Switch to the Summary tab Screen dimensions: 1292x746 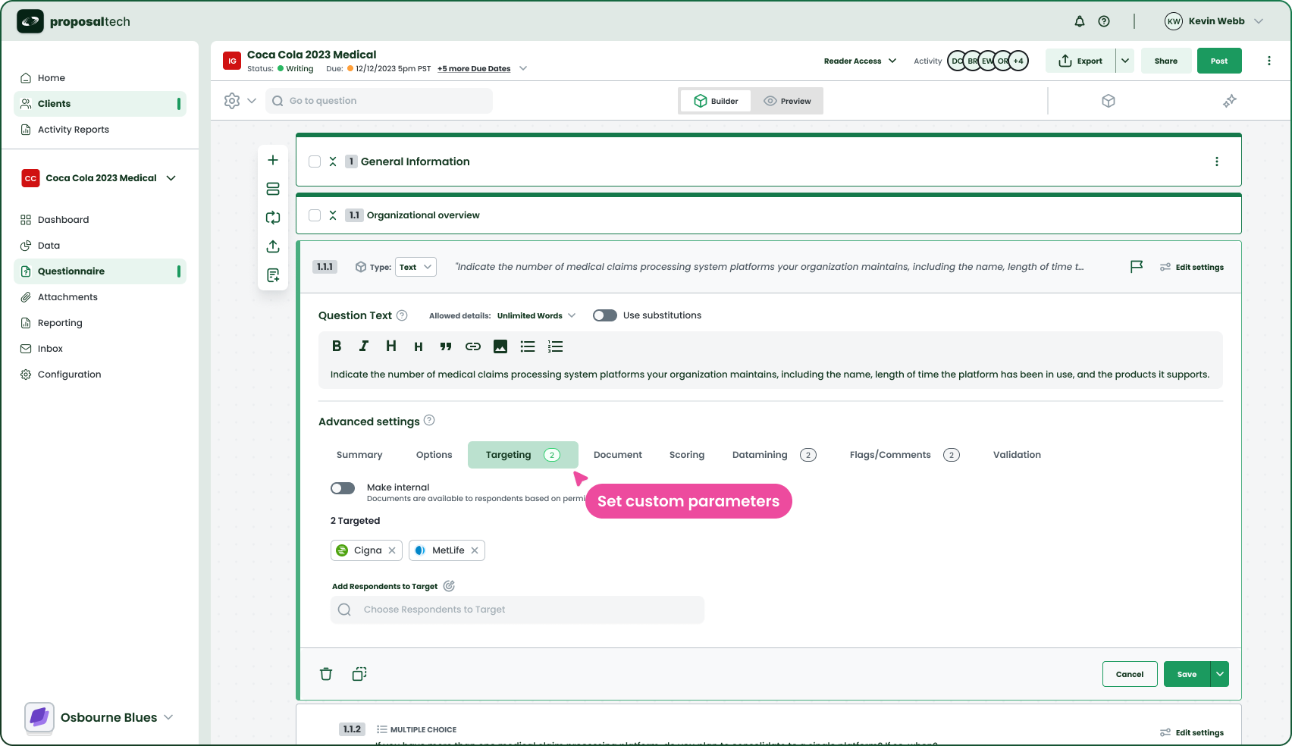[x=359, y=455]
